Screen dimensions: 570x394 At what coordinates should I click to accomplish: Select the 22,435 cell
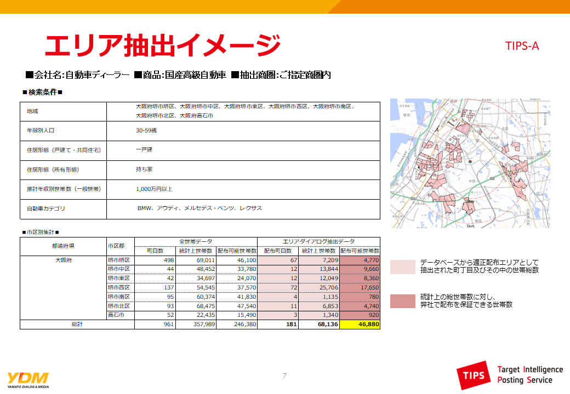(196, 315)
